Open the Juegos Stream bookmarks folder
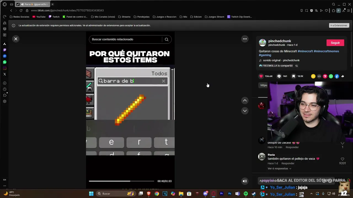The height and width of the screenshot is (198, 353). 214,17
